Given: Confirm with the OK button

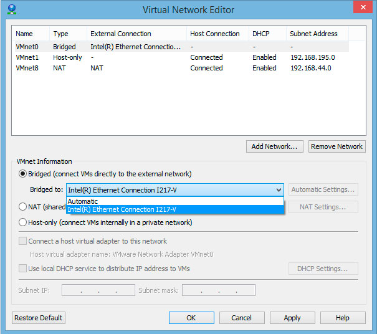Looking at the screenshot, I should pyautogui.click(x=191, y=318).
